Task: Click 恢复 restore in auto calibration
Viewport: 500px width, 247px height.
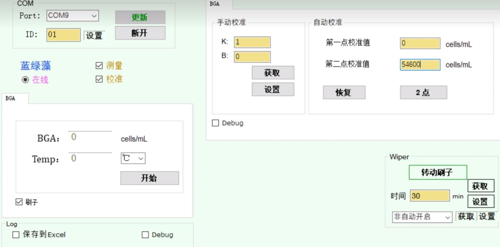Action: click(x=344, y=92)
